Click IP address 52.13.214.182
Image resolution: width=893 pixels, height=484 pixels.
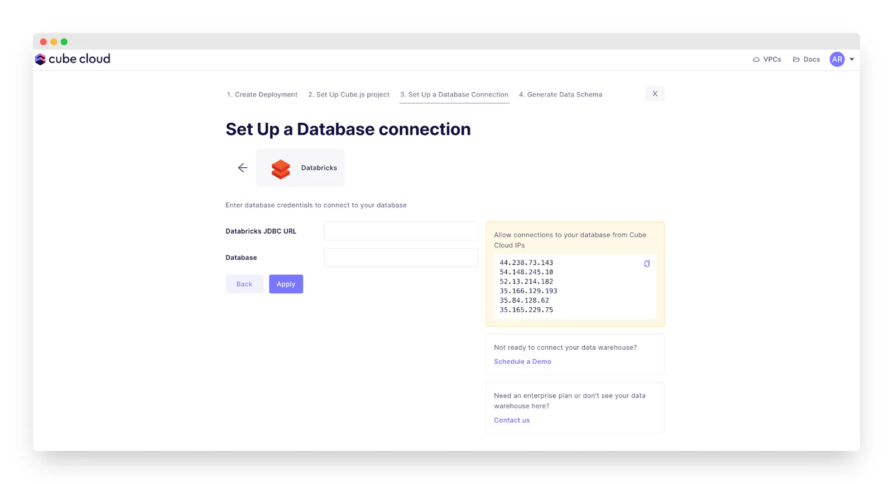526,282
